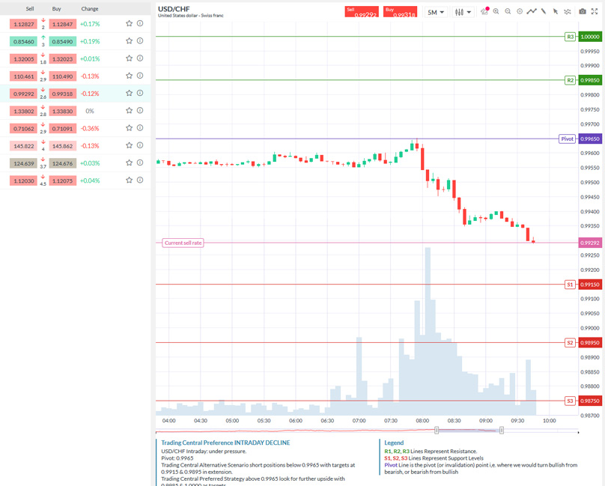
Task: Click the 0.99292 current price tag on axis
Action: click(590, 243)
